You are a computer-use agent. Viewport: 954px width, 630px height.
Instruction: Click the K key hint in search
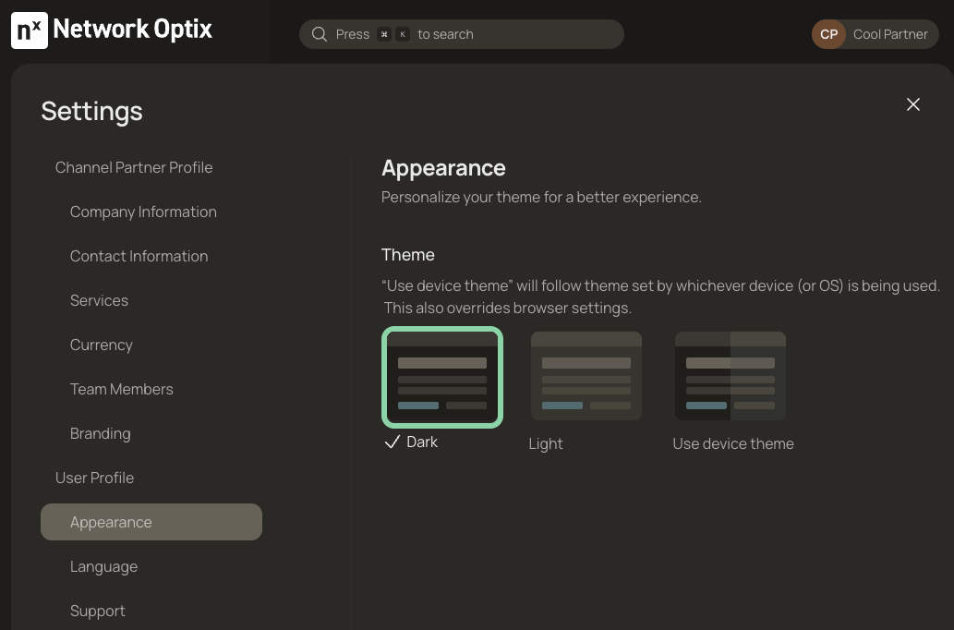[403, 34]
